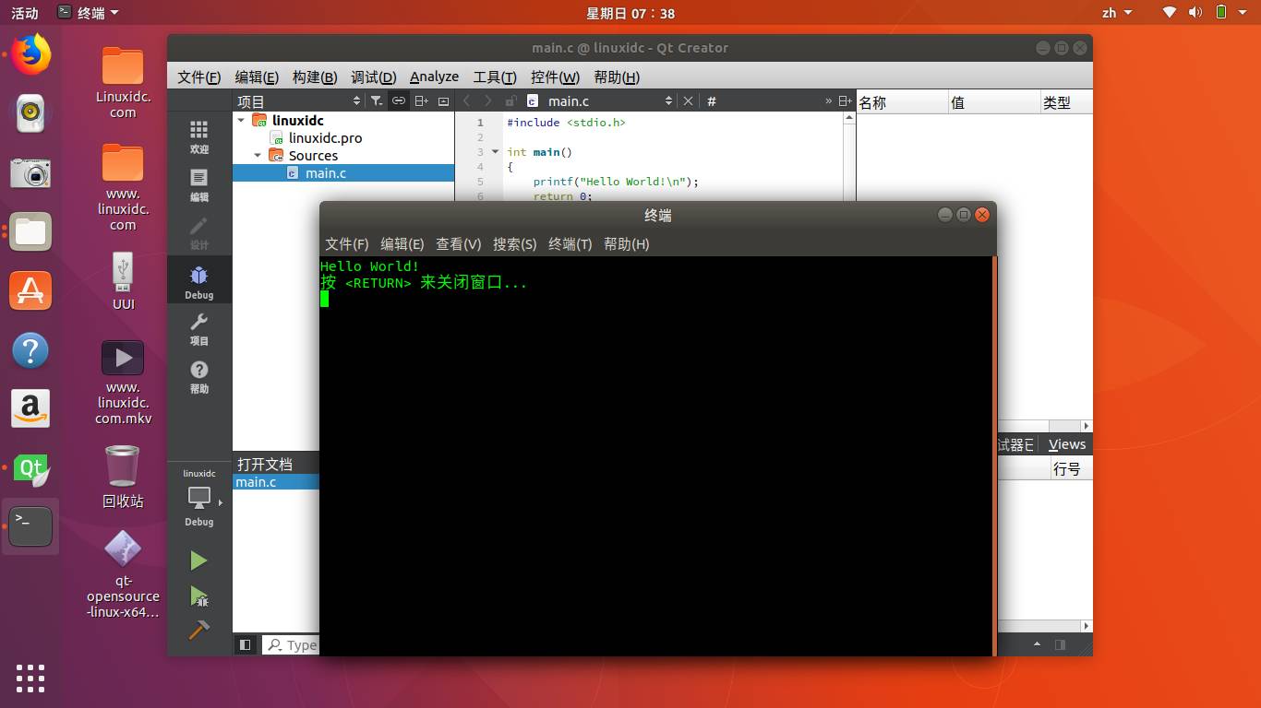The width and height of the screenshot is (1261, 708).
Task: Go forward in editor navigation history
Action: pyautogui.click(x=488, y=100)
